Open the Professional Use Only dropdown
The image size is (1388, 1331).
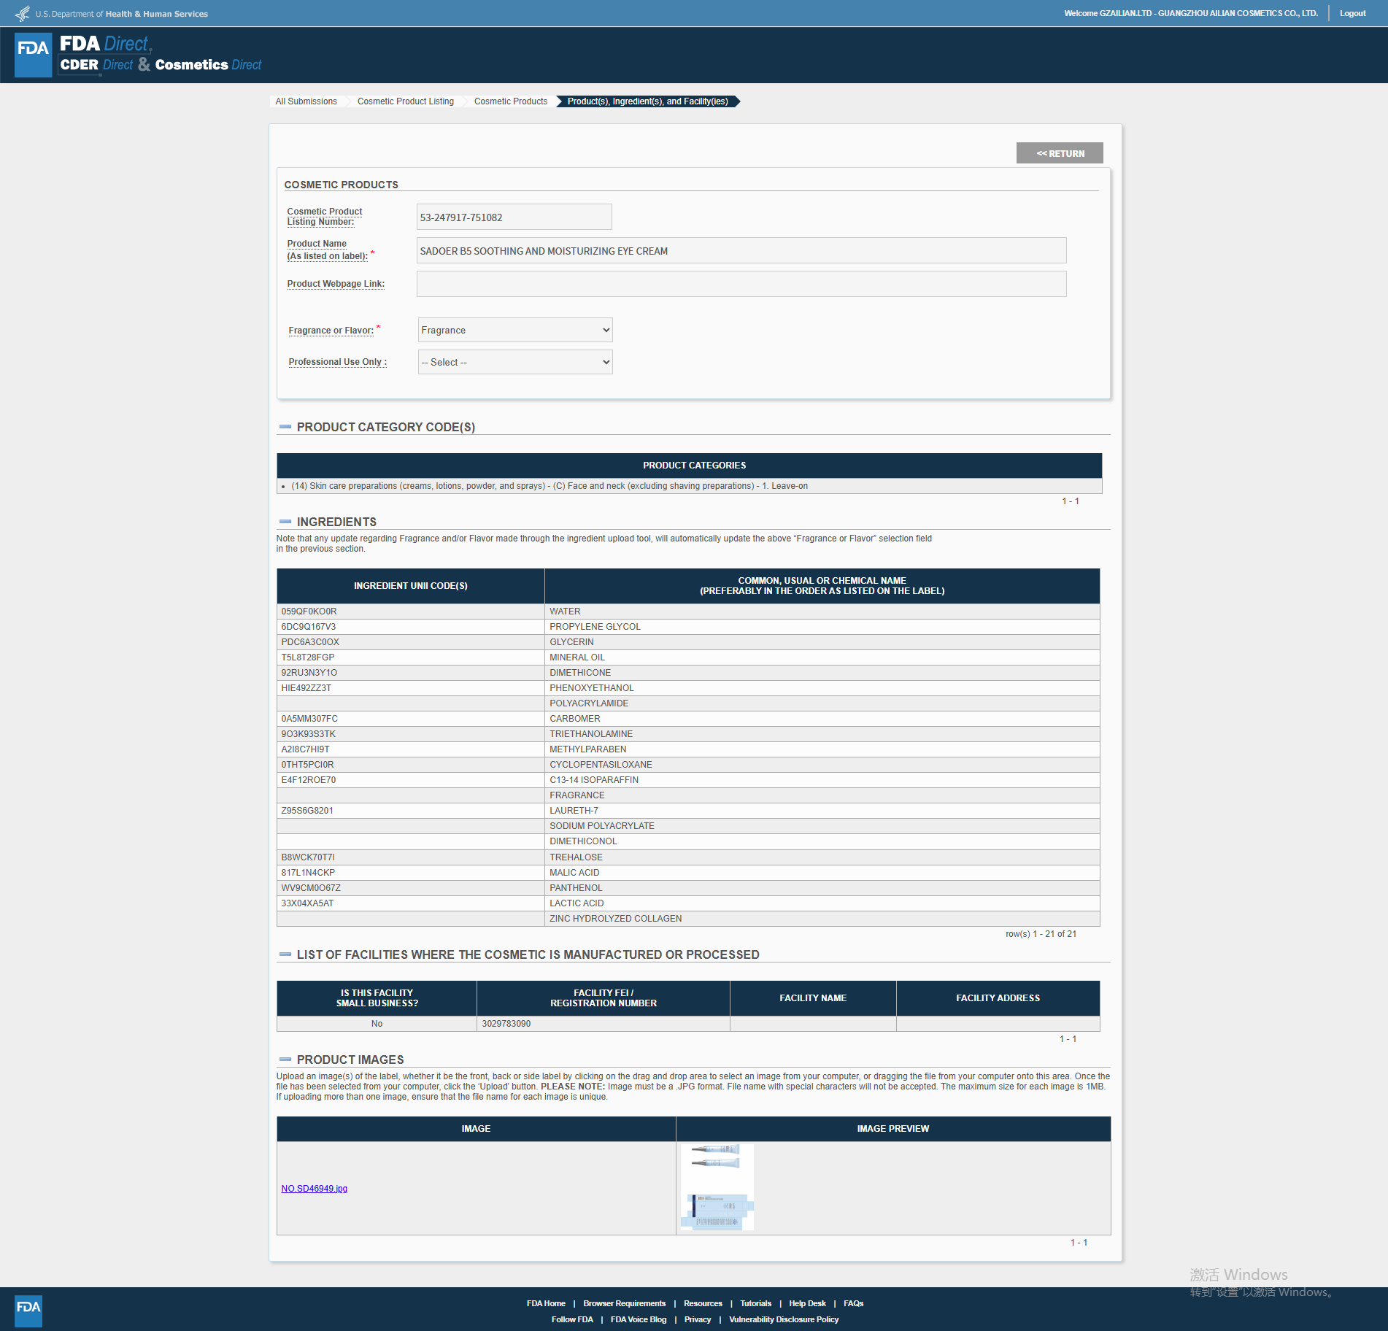pos(515,362)
